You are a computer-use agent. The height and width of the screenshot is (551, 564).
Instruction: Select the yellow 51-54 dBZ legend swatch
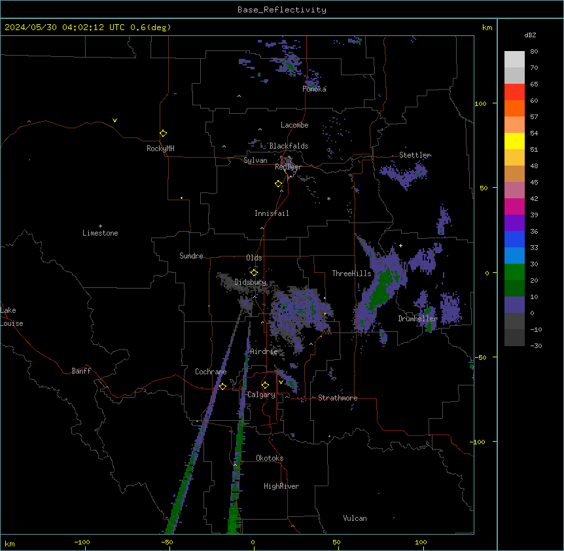[514, 141]
